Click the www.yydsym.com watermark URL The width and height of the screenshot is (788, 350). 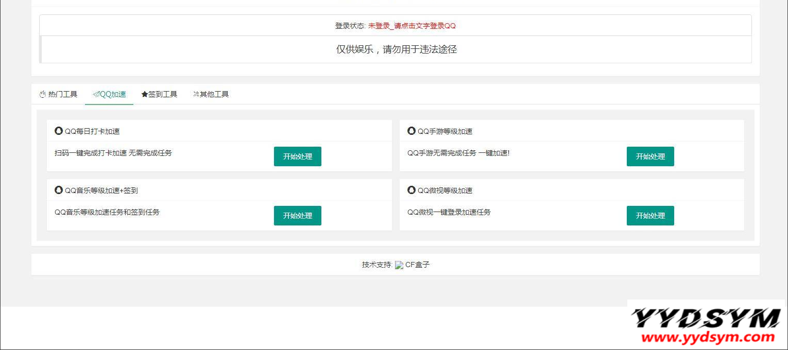(707, 338)
